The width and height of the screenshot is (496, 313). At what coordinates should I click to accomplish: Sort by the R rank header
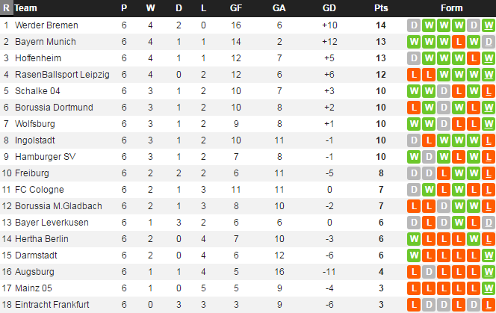[x=6, y=8]
